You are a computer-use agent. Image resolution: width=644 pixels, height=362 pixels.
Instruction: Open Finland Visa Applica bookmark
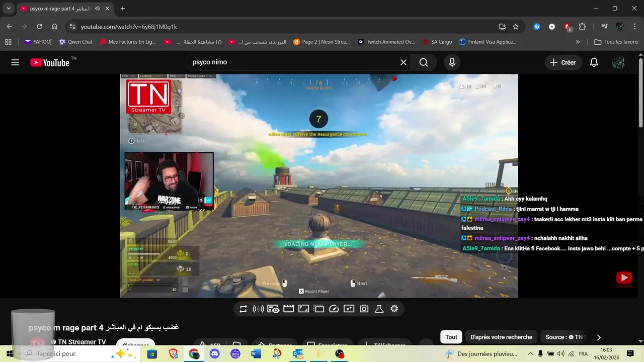pyautogui.click(x=488, y=42)
